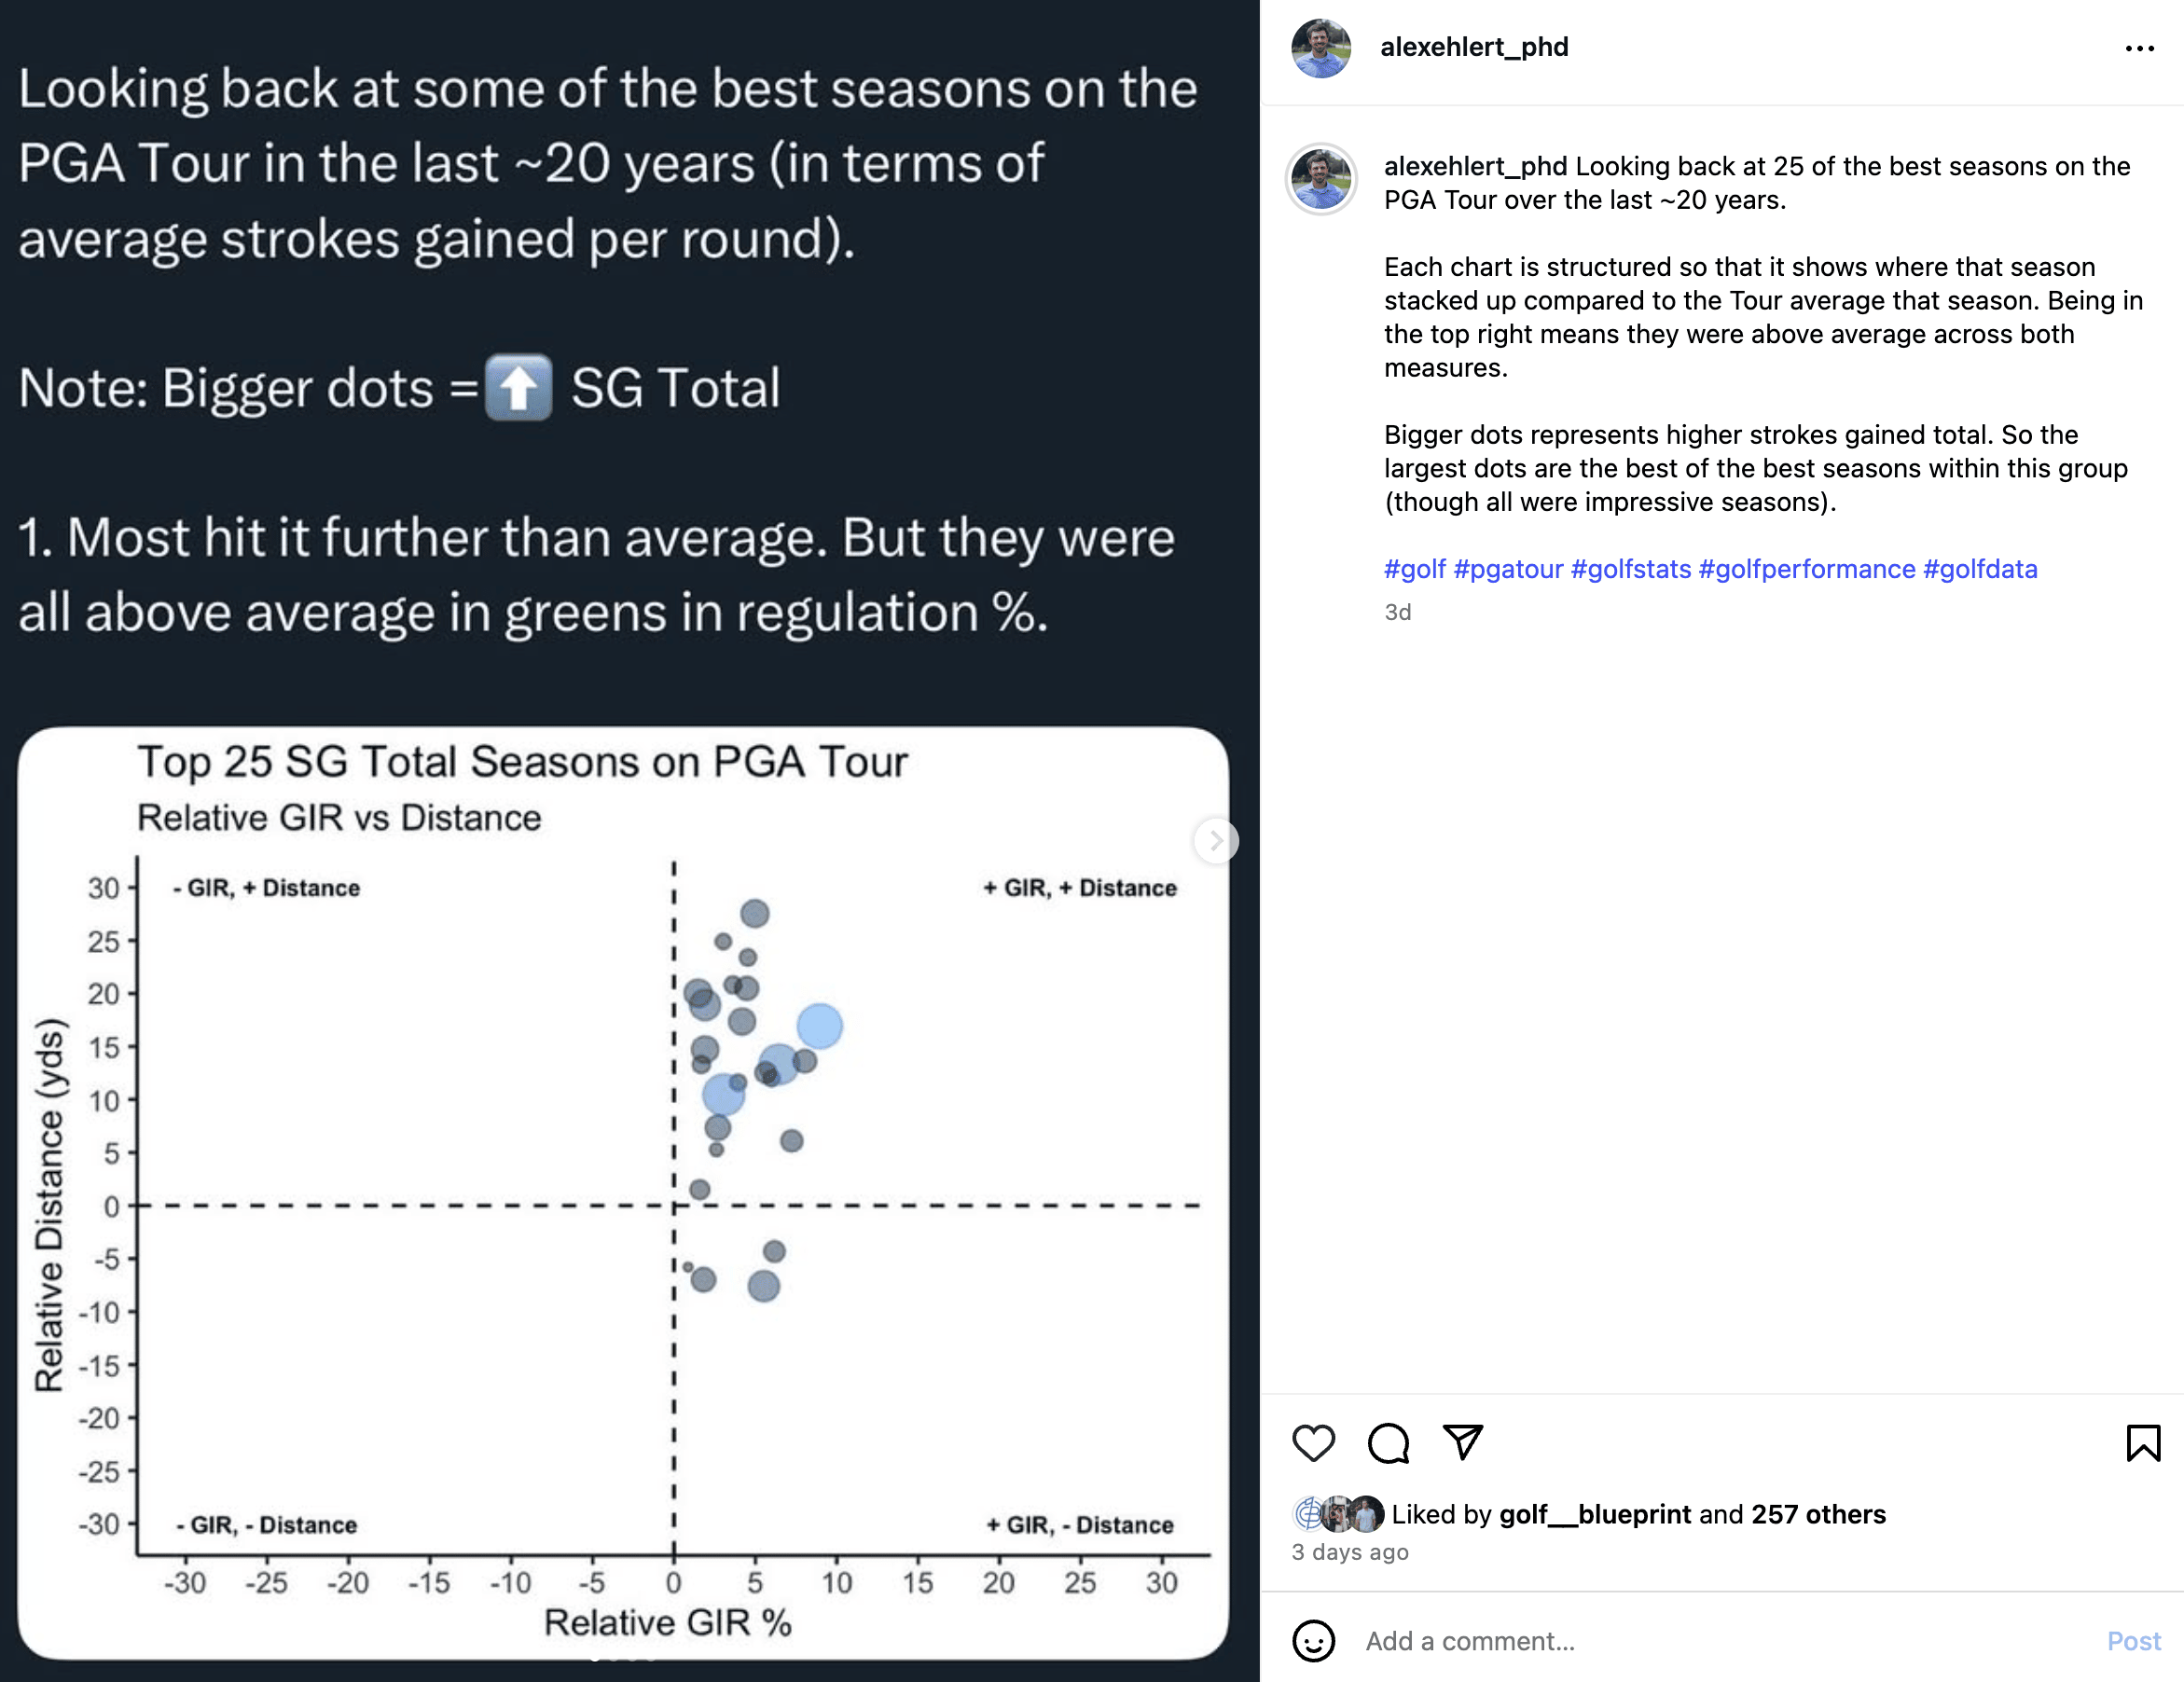Open the #pgatour hashtag
The width and height of the screenshot is (2184, 1682).
pos(1508,569)
